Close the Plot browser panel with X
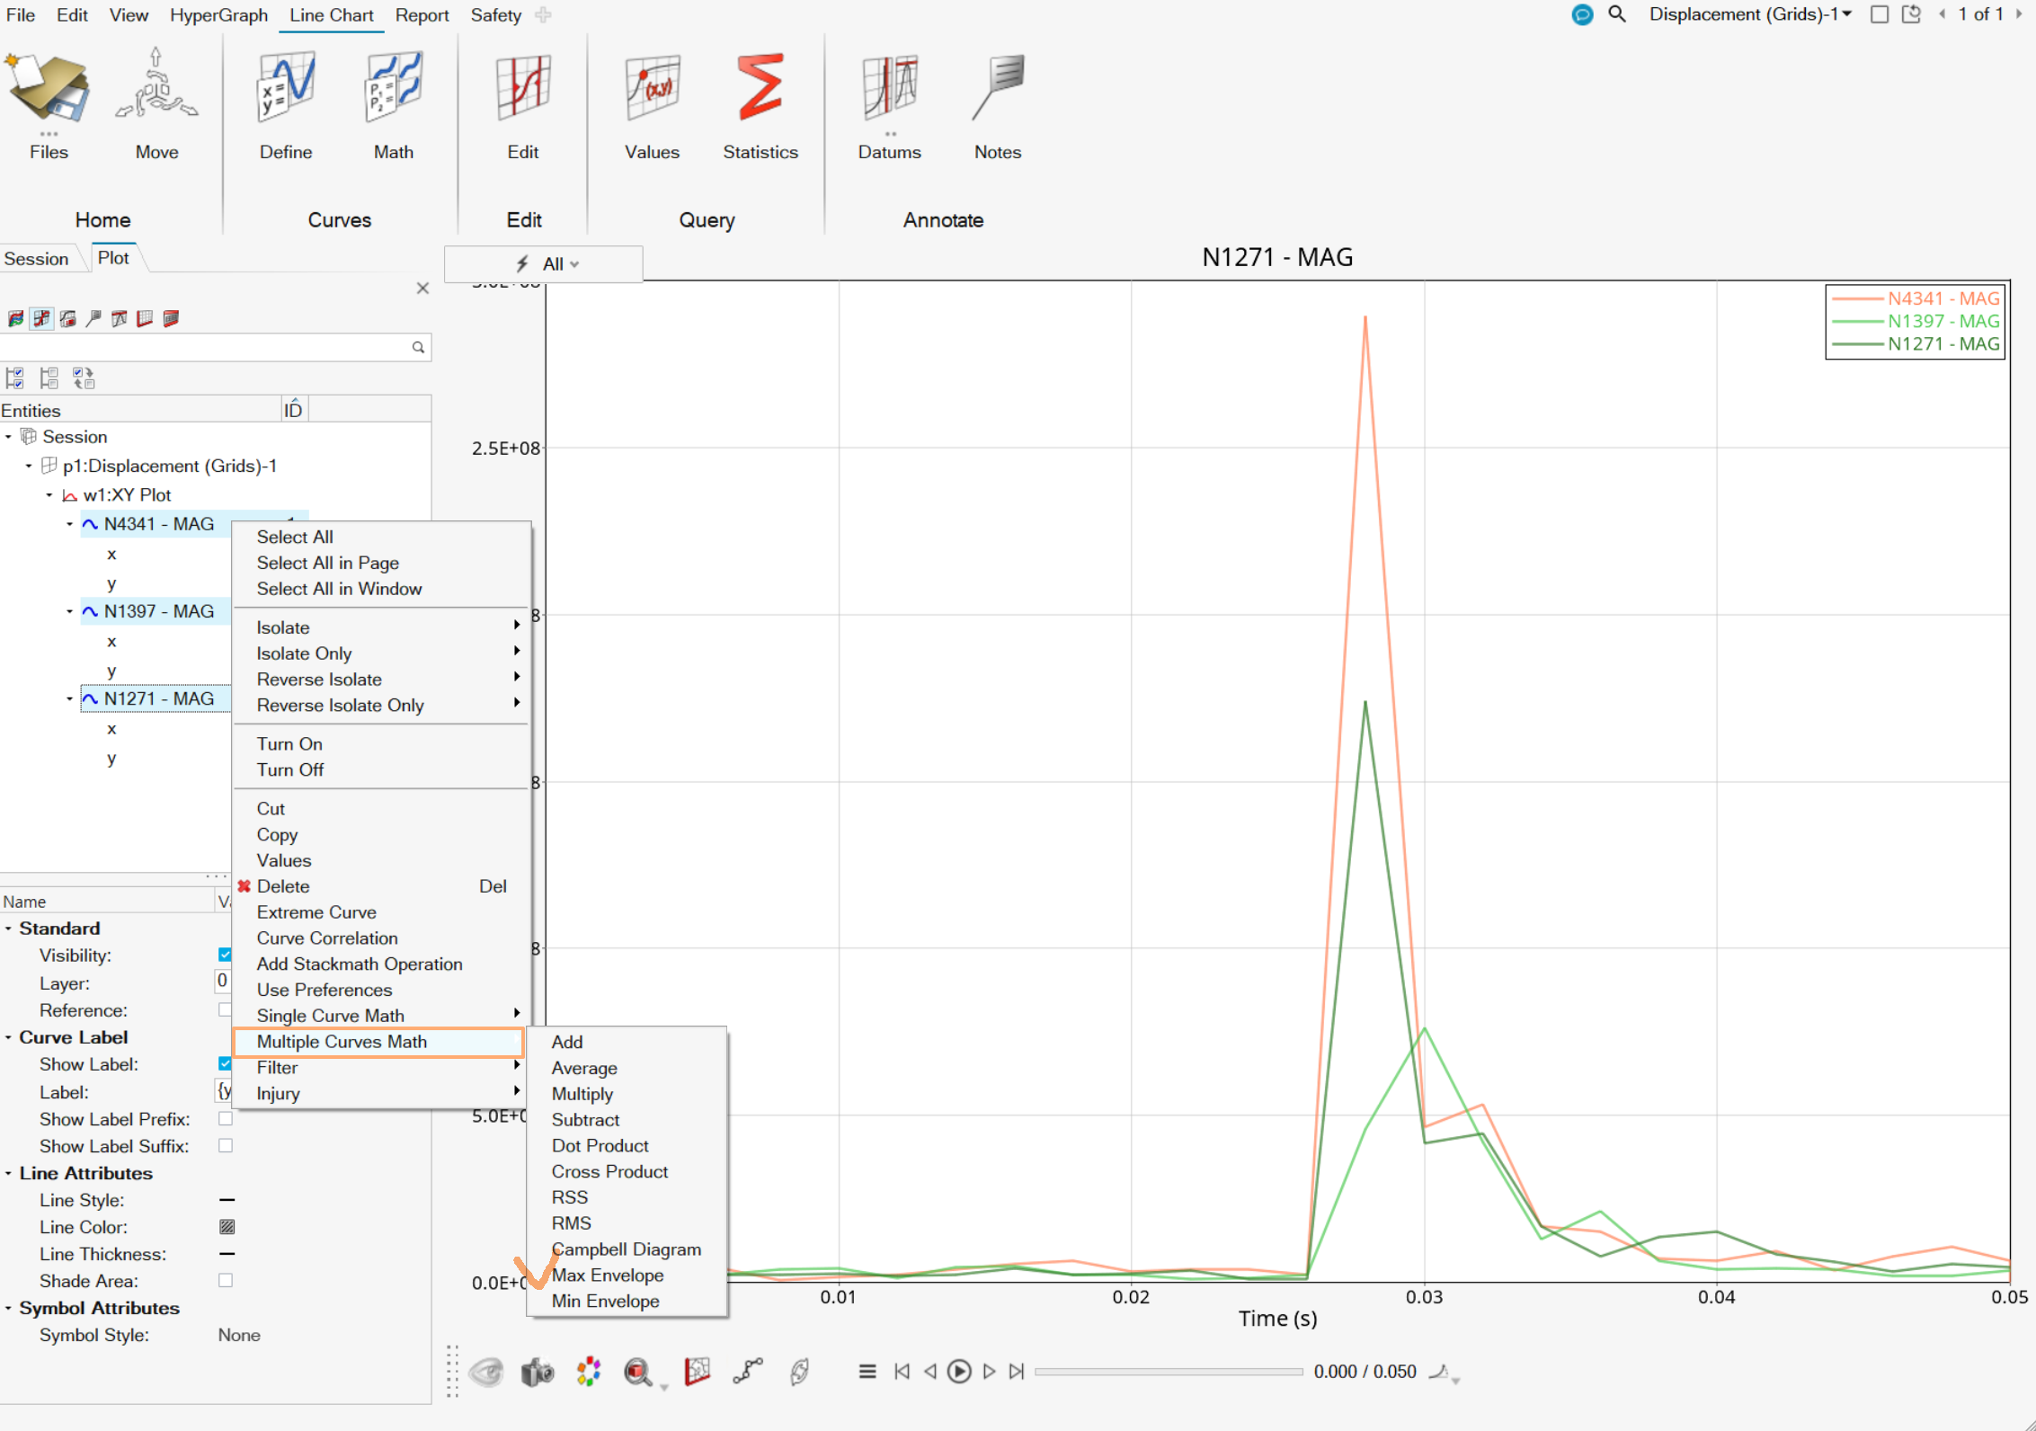 coord(422,289)
